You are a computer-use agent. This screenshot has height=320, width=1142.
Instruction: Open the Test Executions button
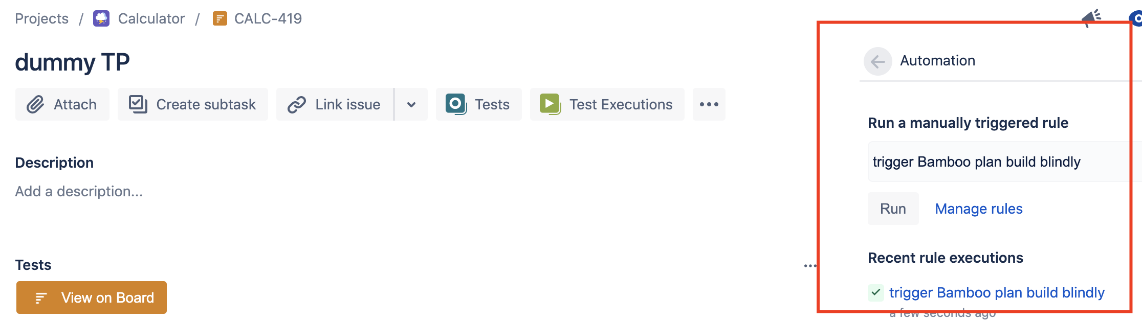607,104
